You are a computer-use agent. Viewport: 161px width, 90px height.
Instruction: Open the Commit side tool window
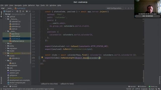coord(1,80)
